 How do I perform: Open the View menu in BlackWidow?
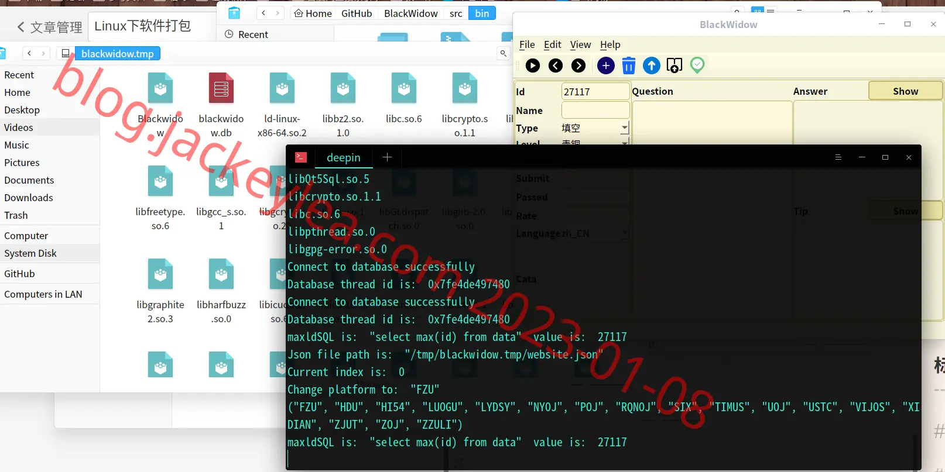coord(580,44)
